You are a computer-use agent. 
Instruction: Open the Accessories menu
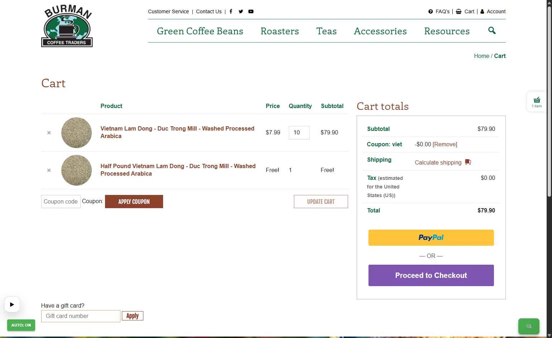point(380,31)
